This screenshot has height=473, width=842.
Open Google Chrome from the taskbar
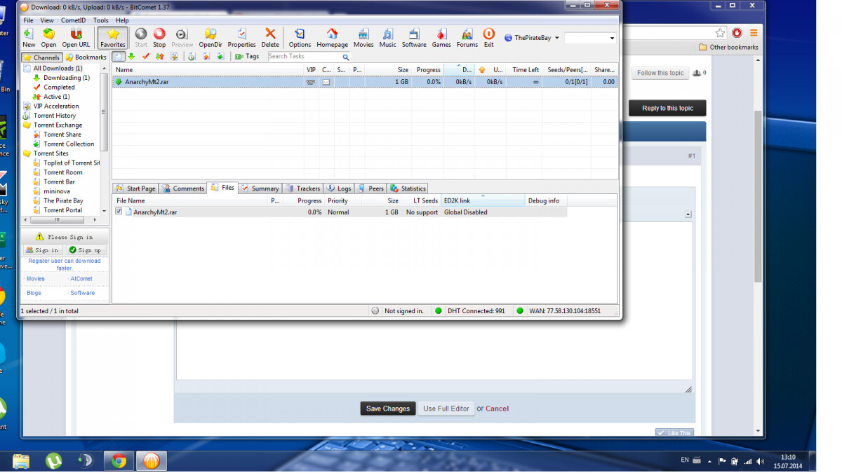119,460
